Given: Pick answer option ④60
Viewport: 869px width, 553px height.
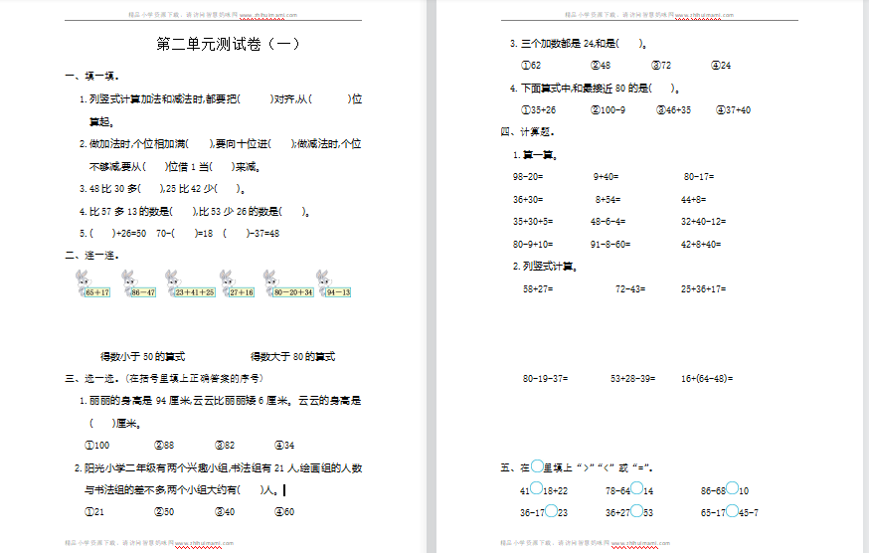Looking at the screenshot, I should (284, 512).
